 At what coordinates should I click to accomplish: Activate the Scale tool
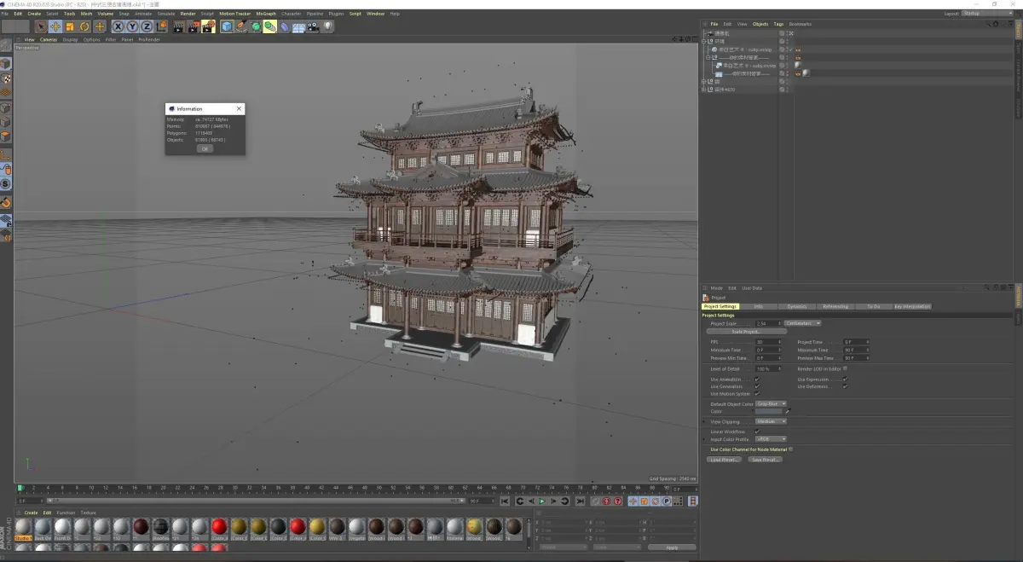click(70, 26)
